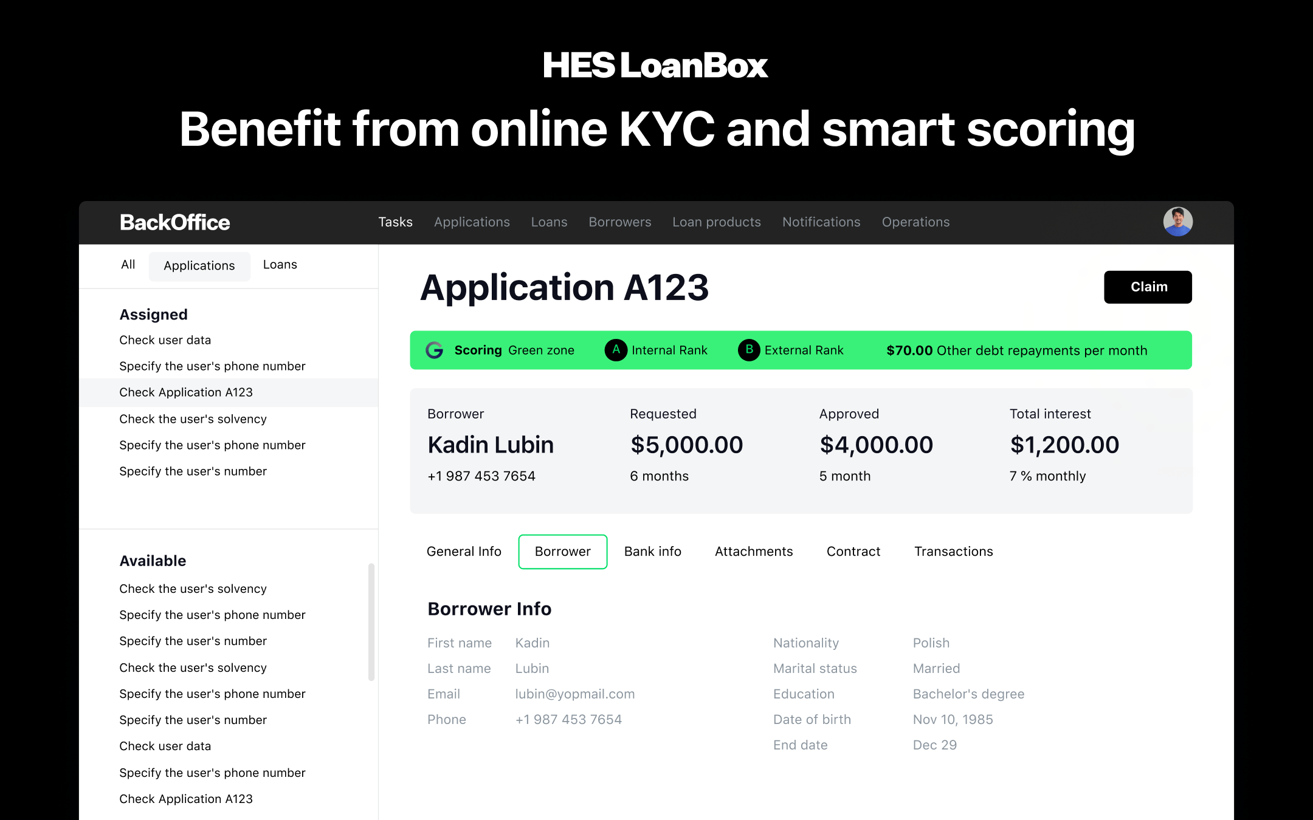Open Loan products in top navigation
Image resolution: width=1313 pixels, height=820 pixels.
[716, 222]
